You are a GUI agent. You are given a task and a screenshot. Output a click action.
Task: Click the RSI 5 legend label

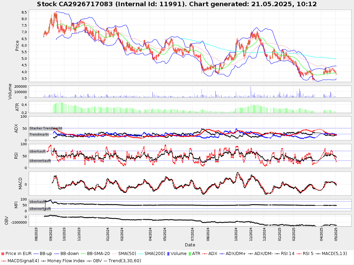[308, 254]
